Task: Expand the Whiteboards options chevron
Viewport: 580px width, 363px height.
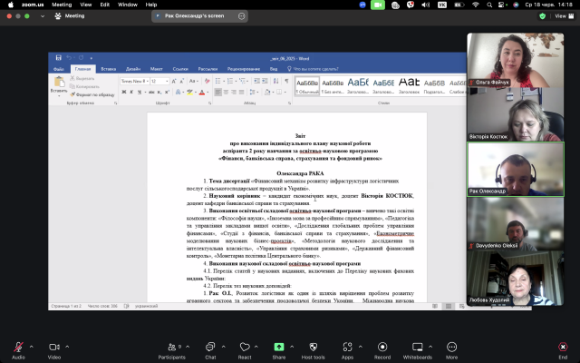Action: click(x=430, y=347)
